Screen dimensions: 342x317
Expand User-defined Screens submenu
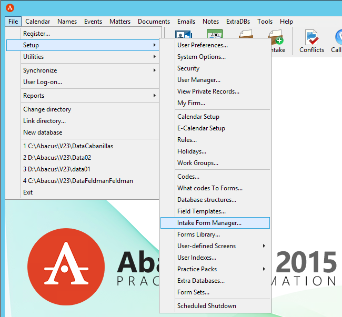point(215,246)
